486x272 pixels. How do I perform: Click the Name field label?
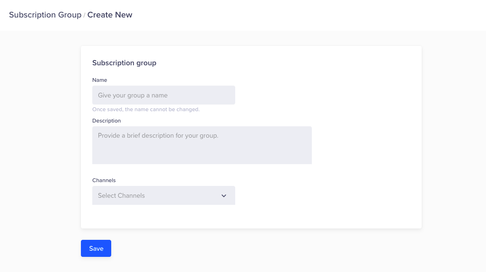click(100, 80)
